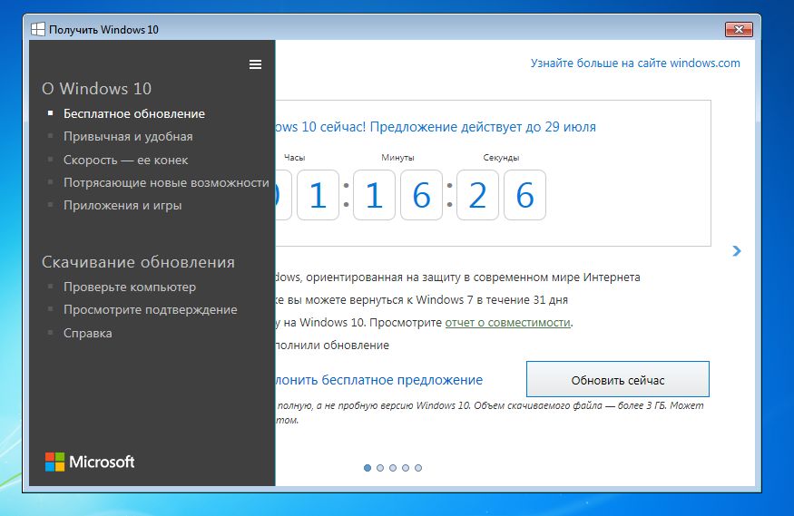Click the Секунды countdown label

click(501, 157)
